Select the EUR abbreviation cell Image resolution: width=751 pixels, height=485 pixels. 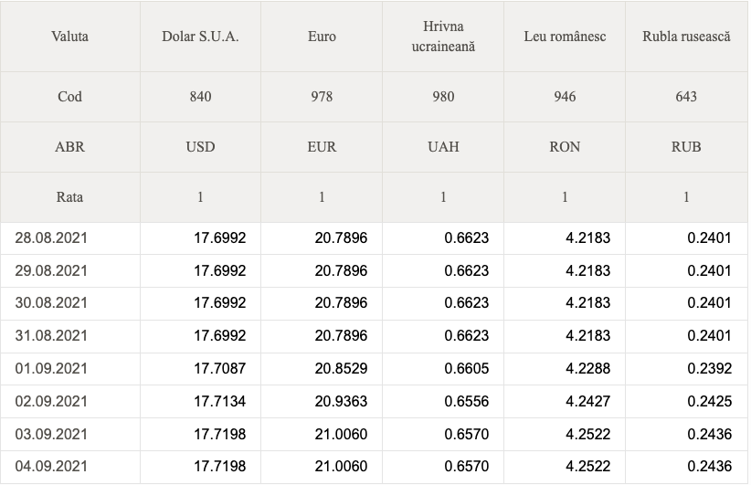(x=322, y=147)
